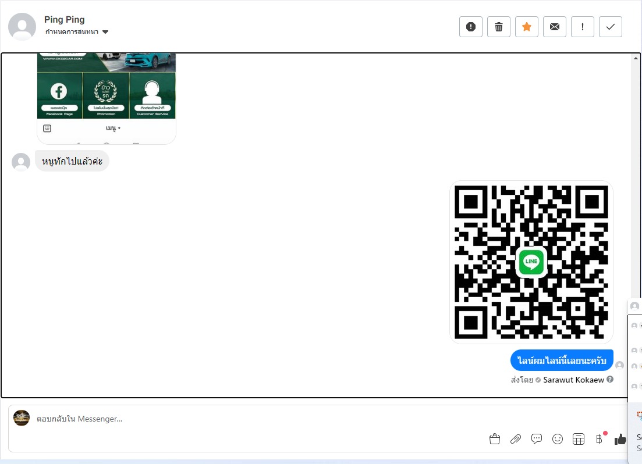Open saved replies speech bubble icon
Image resolution: width=642 pixels, height=464 pixels.
tap(537, 439)
